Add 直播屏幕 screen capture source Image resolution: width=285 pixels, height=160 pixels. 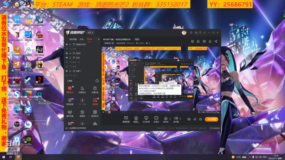point(126,119)
